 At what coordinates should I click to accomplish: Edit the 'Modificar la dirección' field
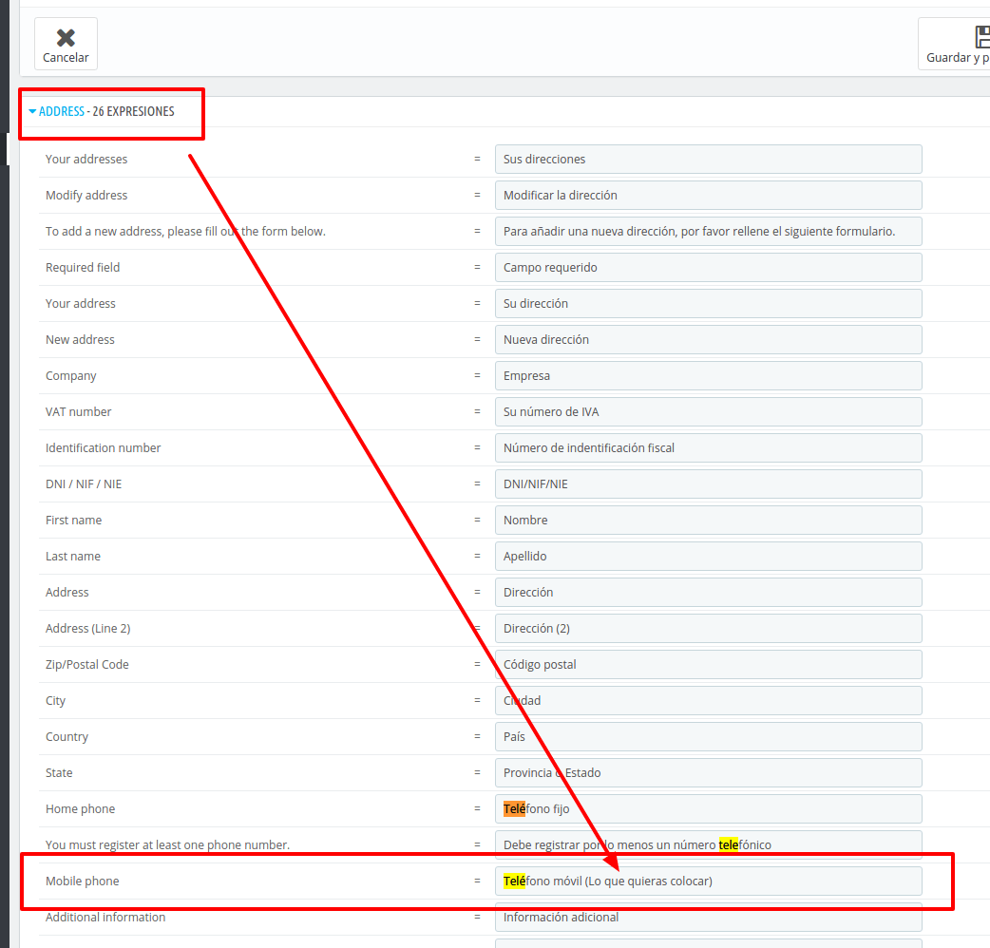pos(709,195)
